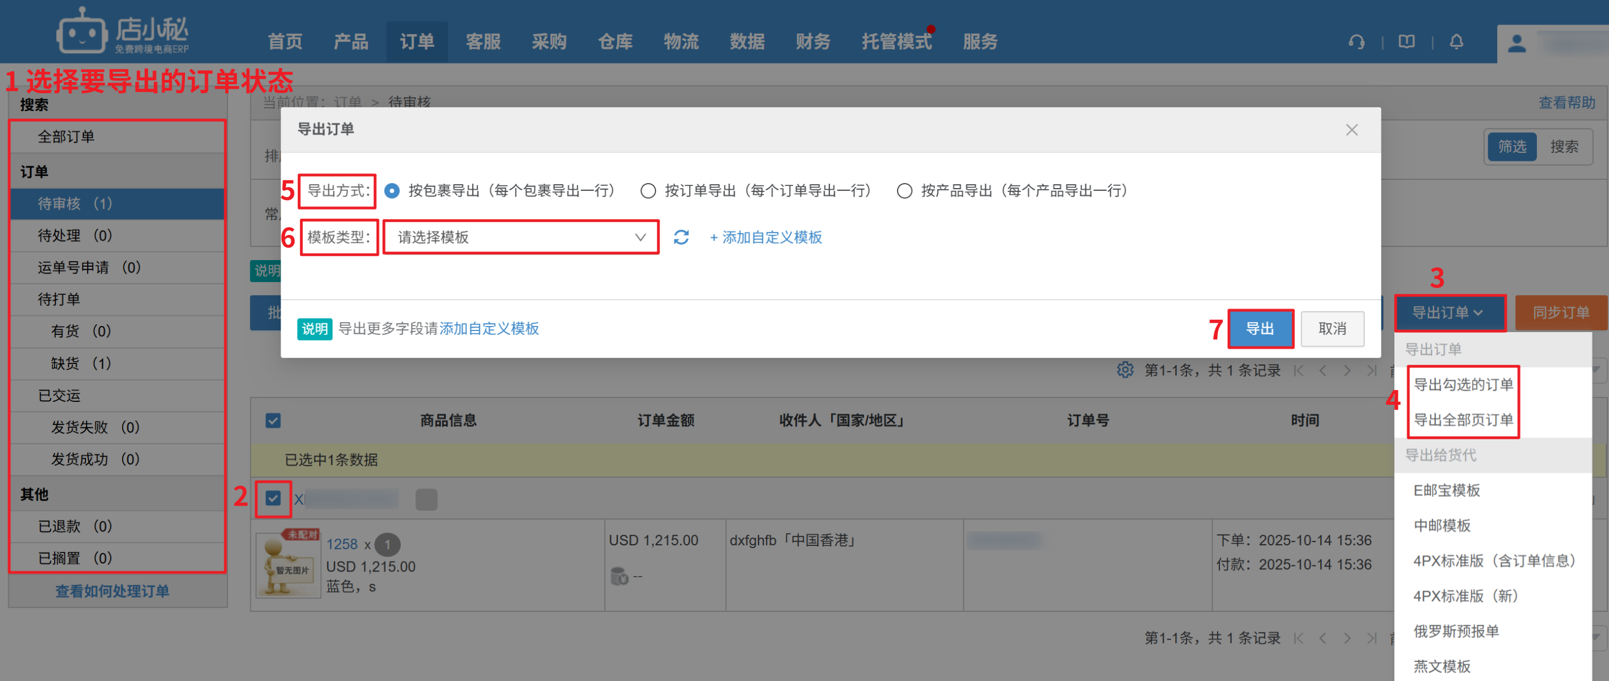
Task: Go to next page arrow icon
Action: coord(1347,371)
